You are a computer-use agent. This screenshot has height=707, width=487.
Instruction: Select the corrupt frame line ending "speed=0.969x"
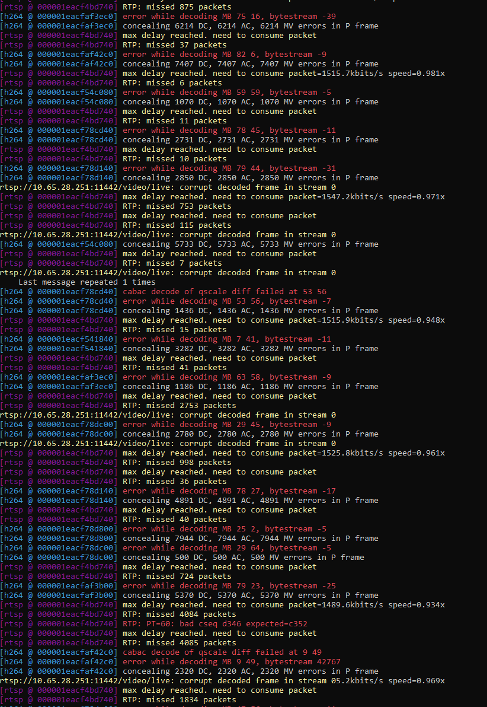pos(223,680)
